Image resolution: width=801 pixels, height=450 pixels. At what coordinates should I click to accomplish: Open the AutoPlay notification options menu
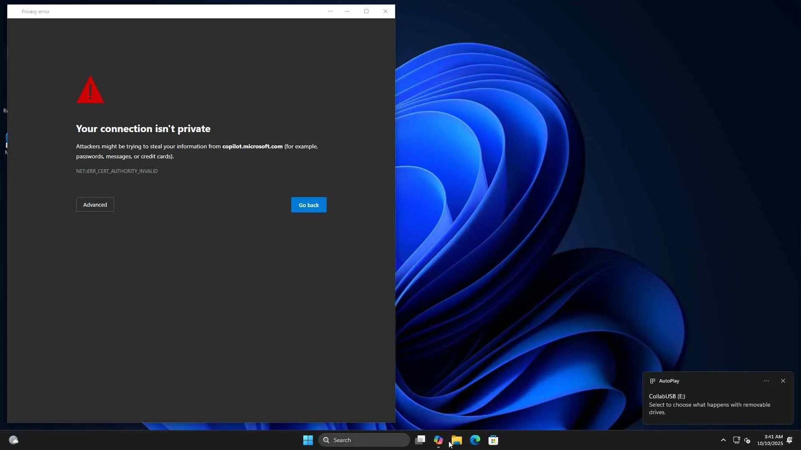click(766, 381)
